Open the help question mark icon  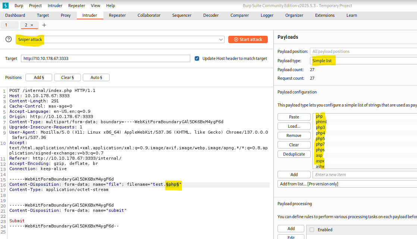click(x=9, y=39)
